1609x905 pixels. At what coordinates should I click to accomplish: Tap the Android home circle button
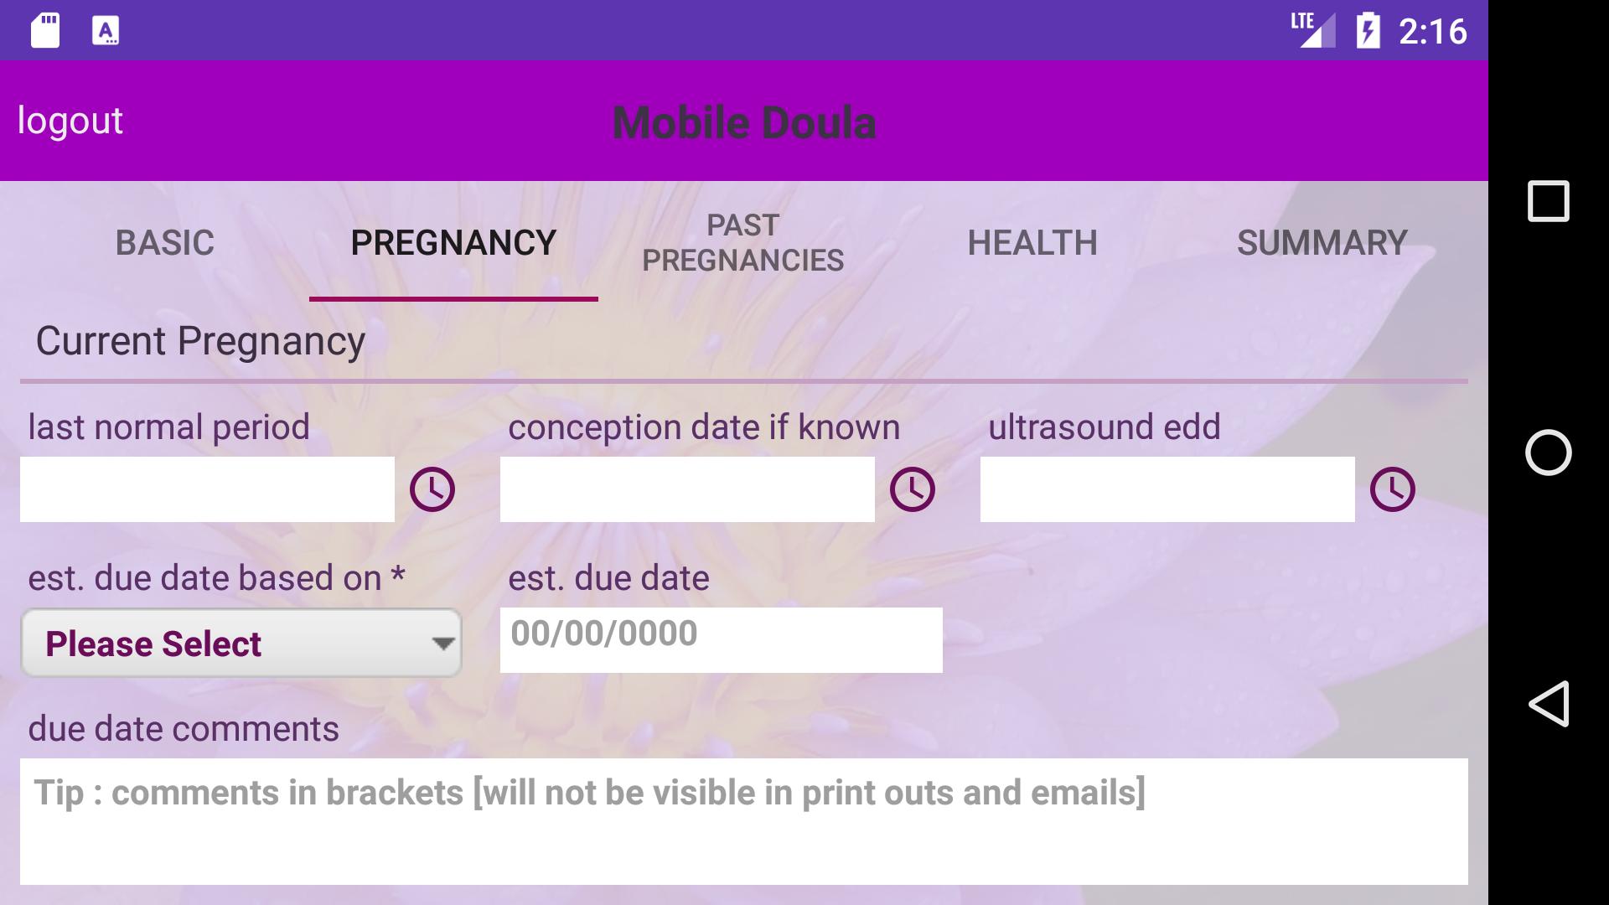(x=1548, y=452)
